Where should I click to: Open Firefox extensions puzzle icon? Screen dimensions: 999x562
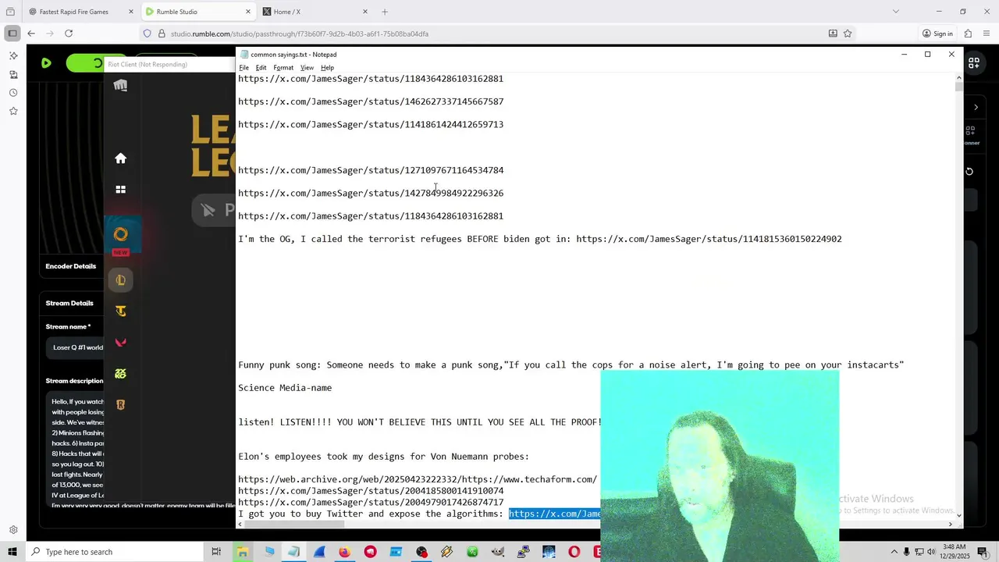click(x=968, y=34)
